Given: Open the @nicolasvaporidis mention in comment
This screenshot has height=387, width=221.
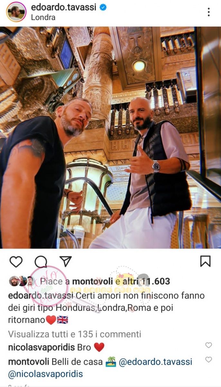Looking at the screenshot, I should coord(45,374).
